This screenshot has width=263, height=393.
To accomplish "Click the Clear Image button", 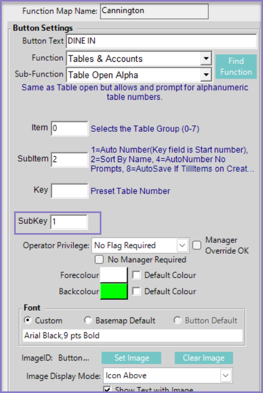I will 204,358.
